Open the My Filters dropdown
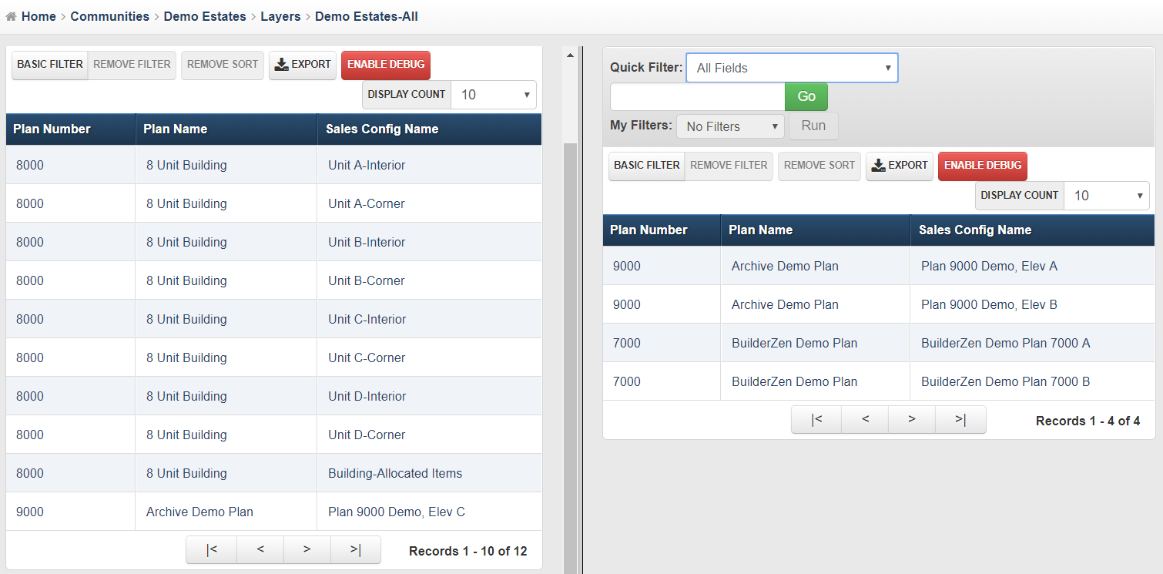Image resolution: width=1163 pixels, height=574 pixels. tap(729, 126)
